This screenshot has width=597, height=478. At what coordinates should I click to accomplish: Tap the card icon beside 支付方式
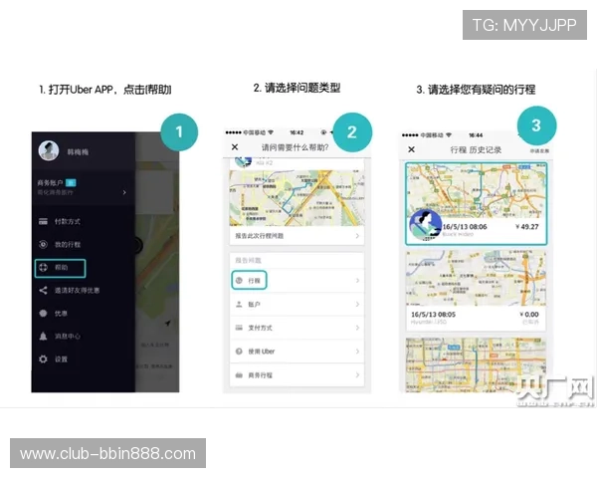tap(239, 328)
